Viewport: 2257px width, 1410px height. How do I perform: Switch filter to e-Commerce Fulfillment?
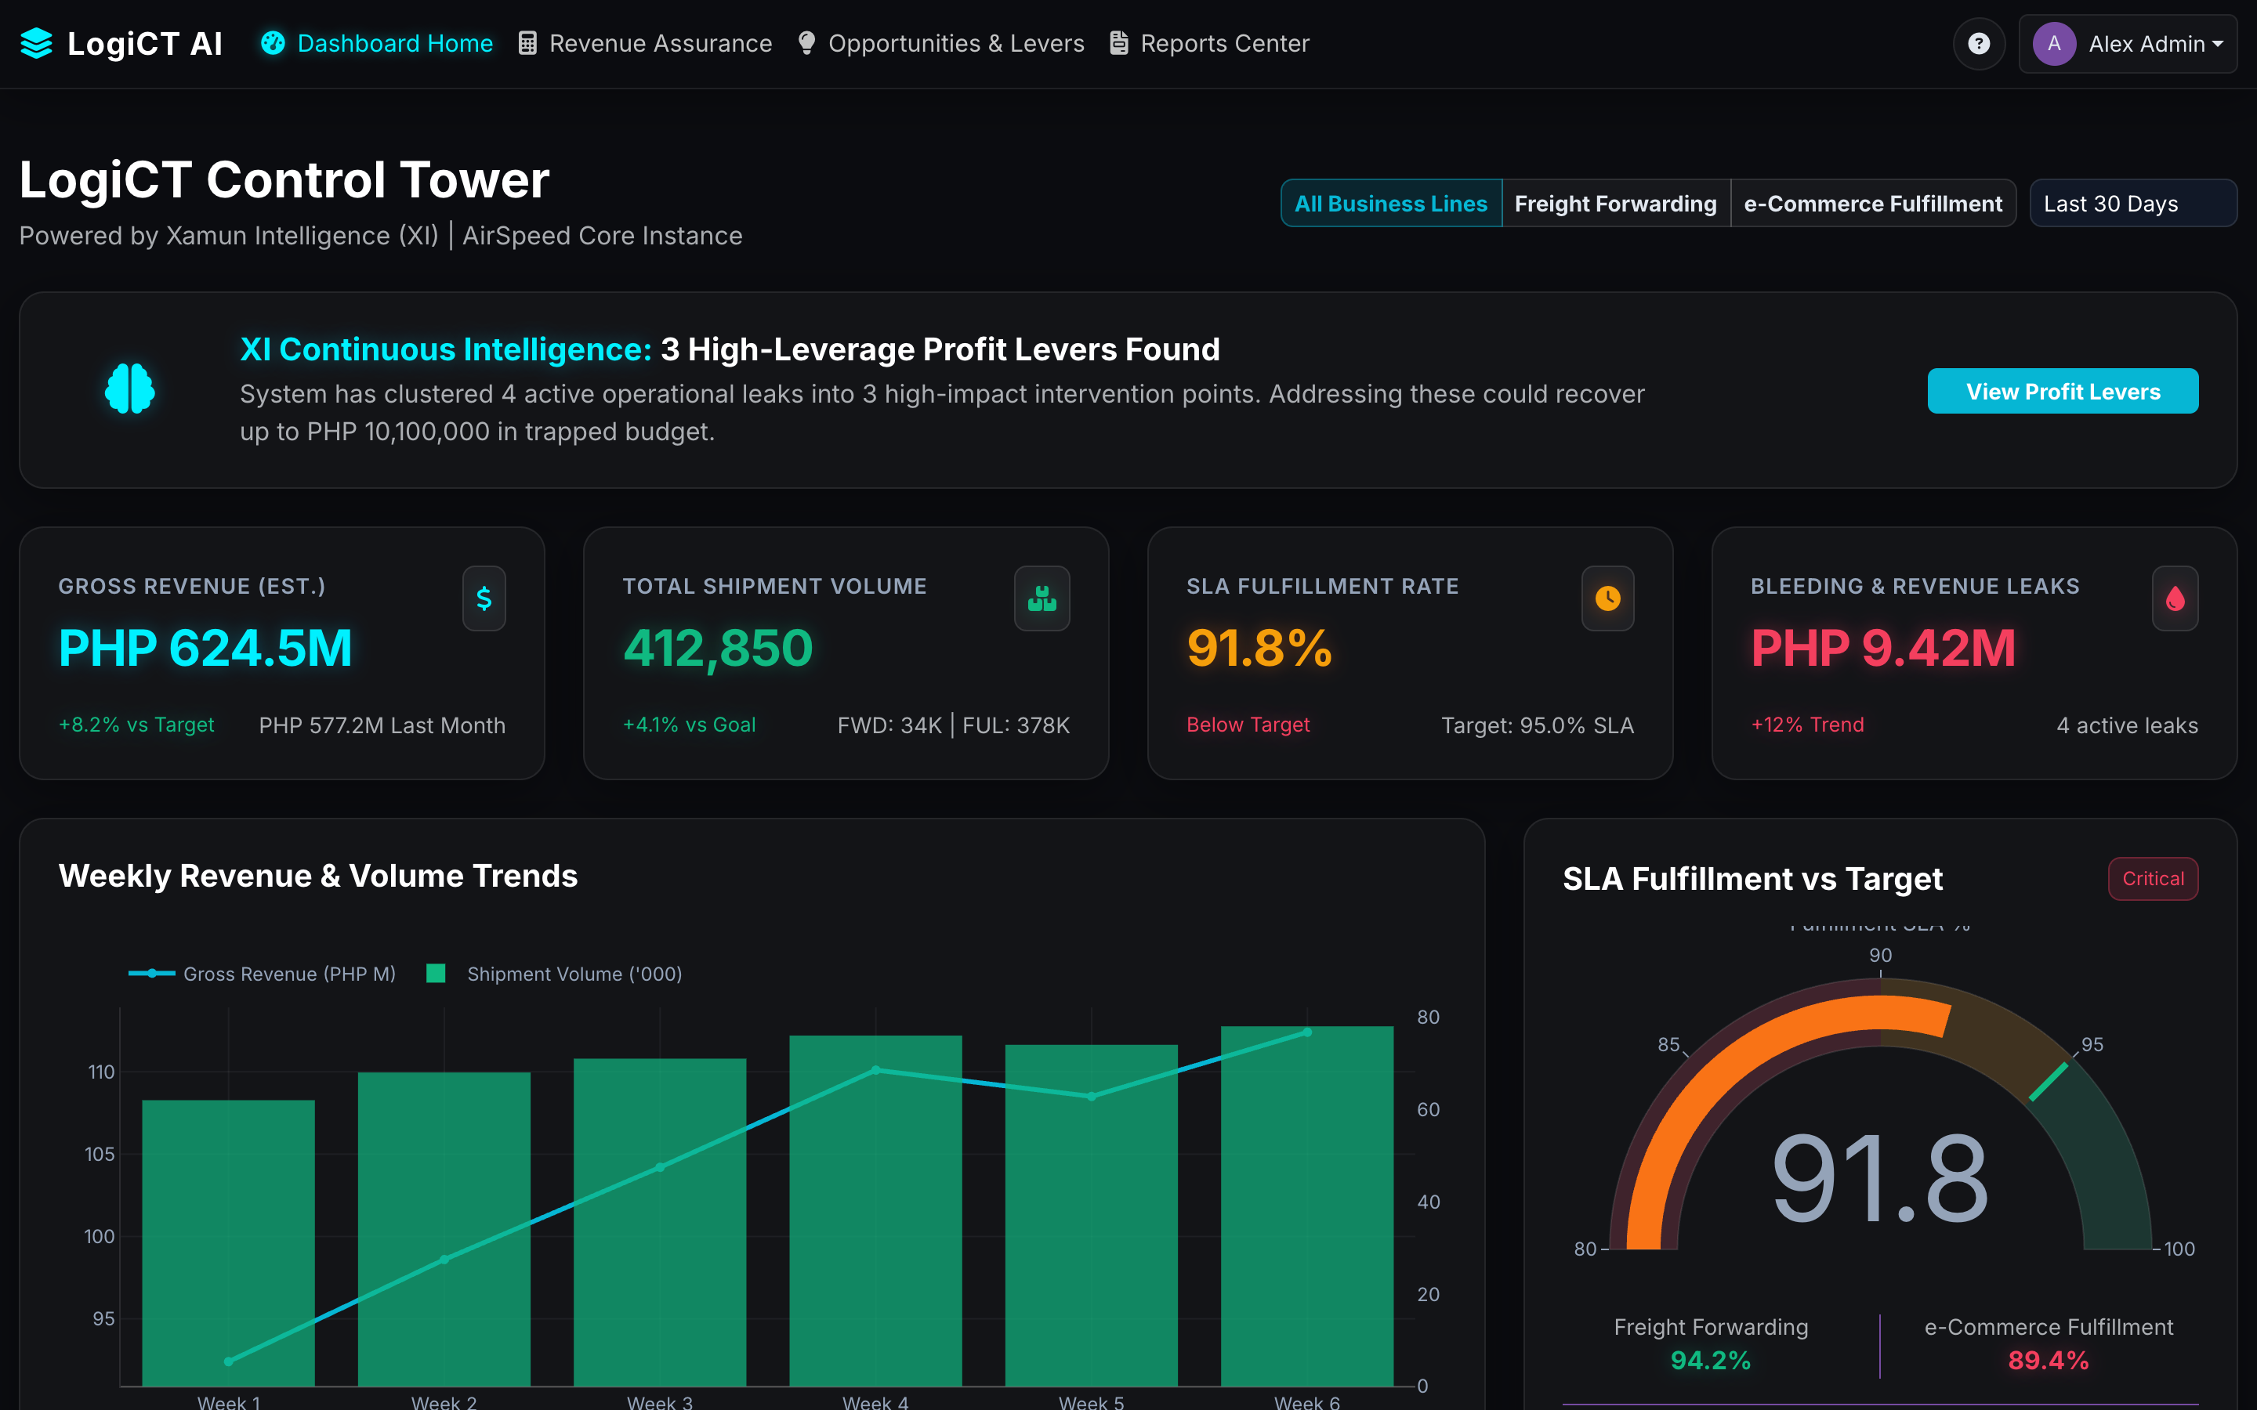point(1873,204)
